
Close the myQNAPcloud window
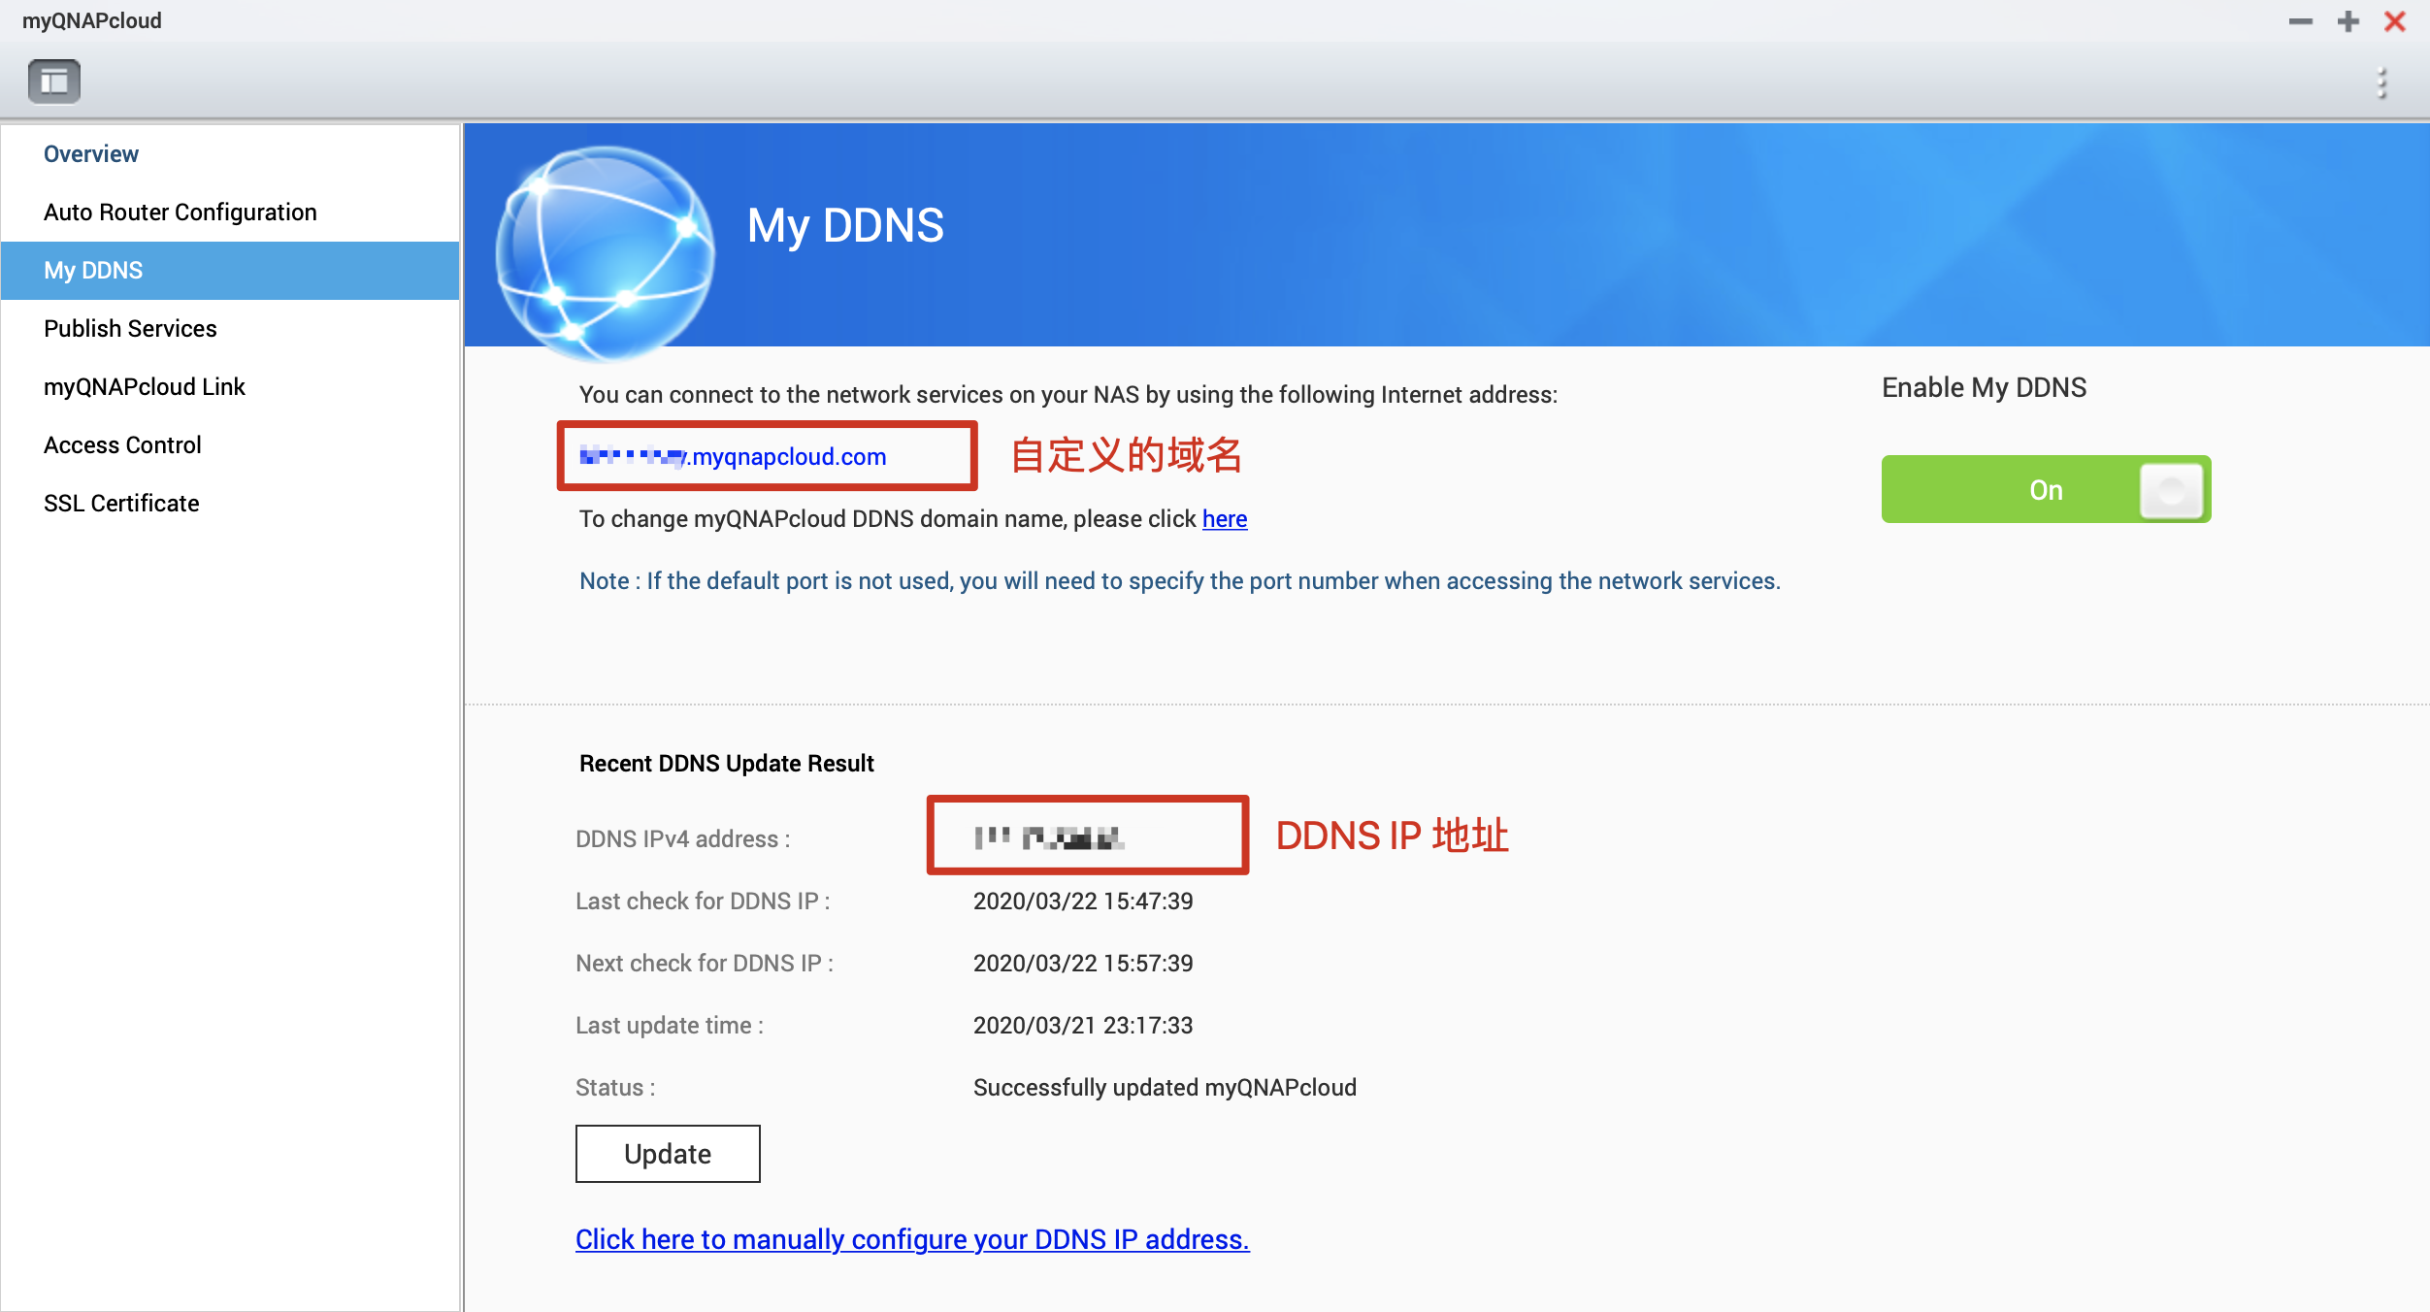(2394, 21)
